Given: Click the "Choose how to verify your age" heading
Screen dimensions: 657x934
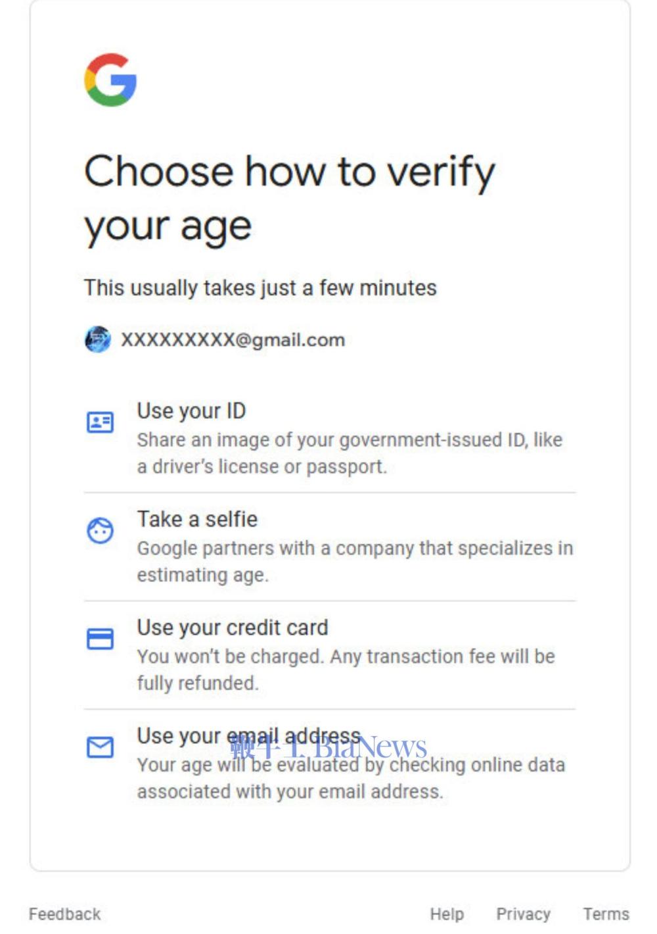Looking at the screenshot, I should (x=289, y=199).
